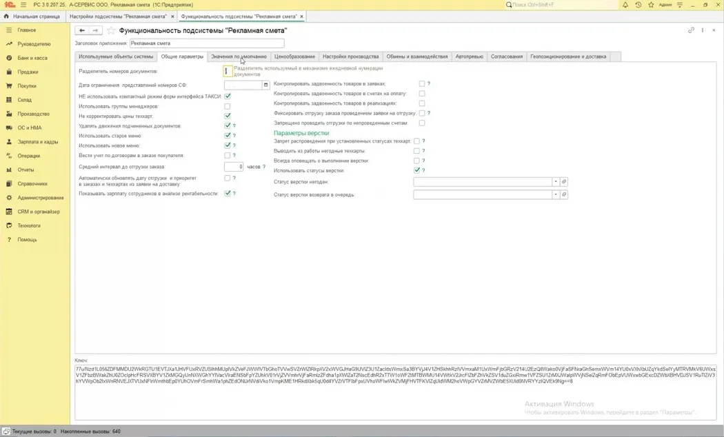Click the 'Заголовок приложения' input field
The height and width of the screenshot is (437, 724).
tap(207, 43)
